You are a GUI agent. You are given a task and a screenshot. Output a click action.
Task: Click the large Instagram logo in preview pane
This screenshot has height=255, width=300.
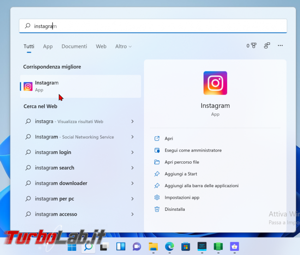tap(215, 83)
